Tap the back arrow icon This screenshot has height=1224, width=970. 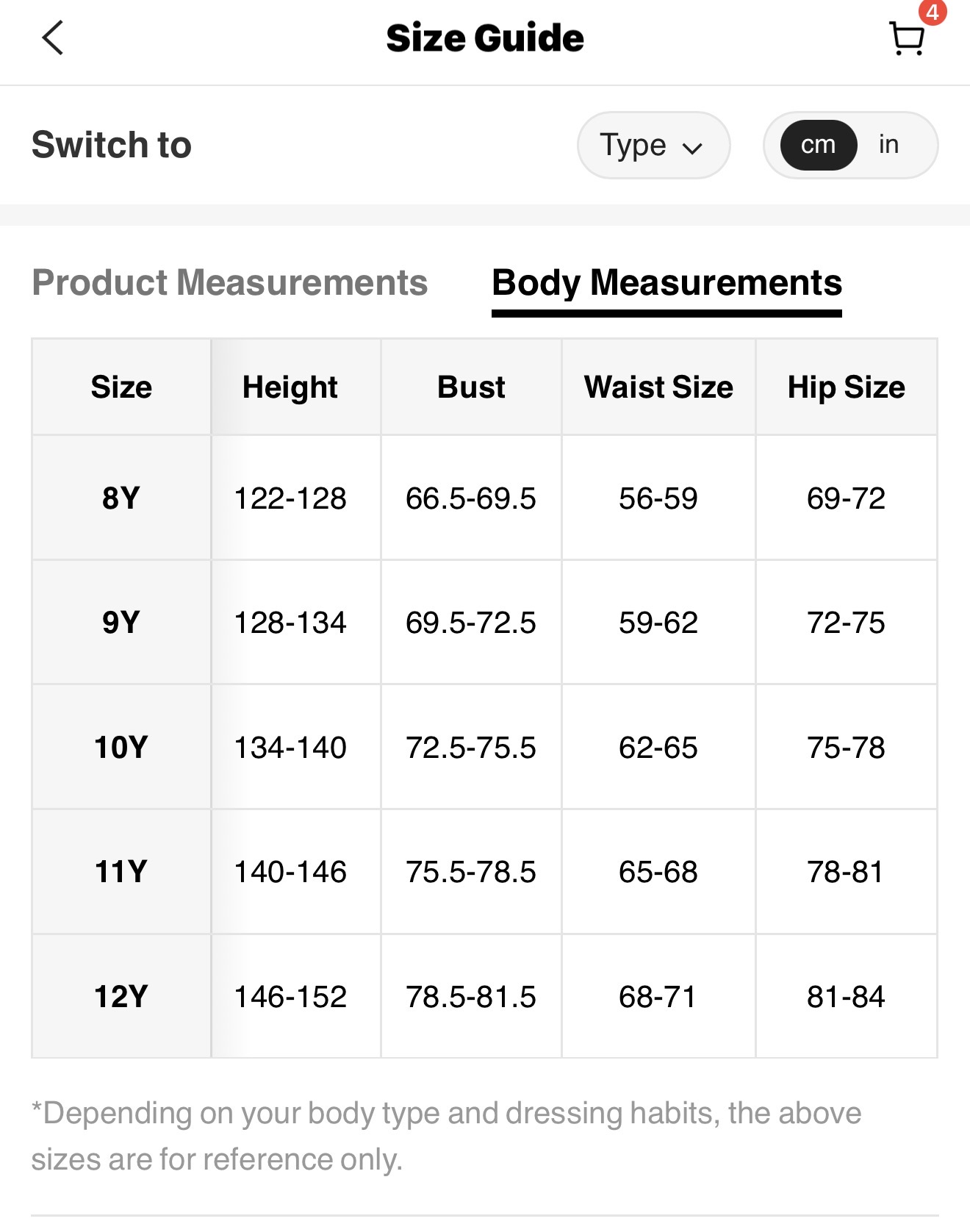coord(53,38)
